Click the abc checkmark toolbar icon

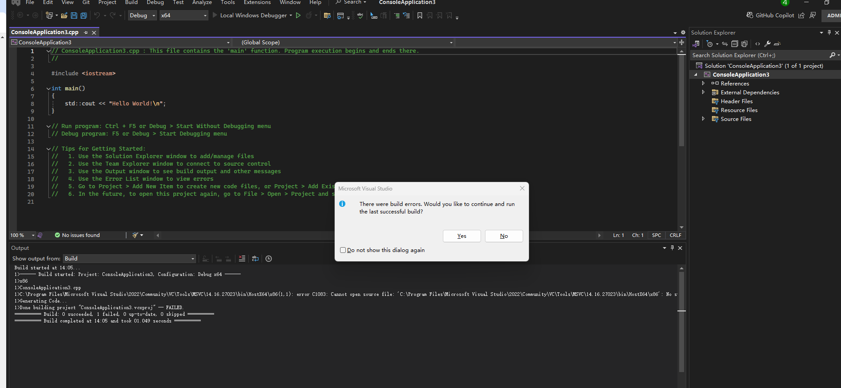coord(360,16)
